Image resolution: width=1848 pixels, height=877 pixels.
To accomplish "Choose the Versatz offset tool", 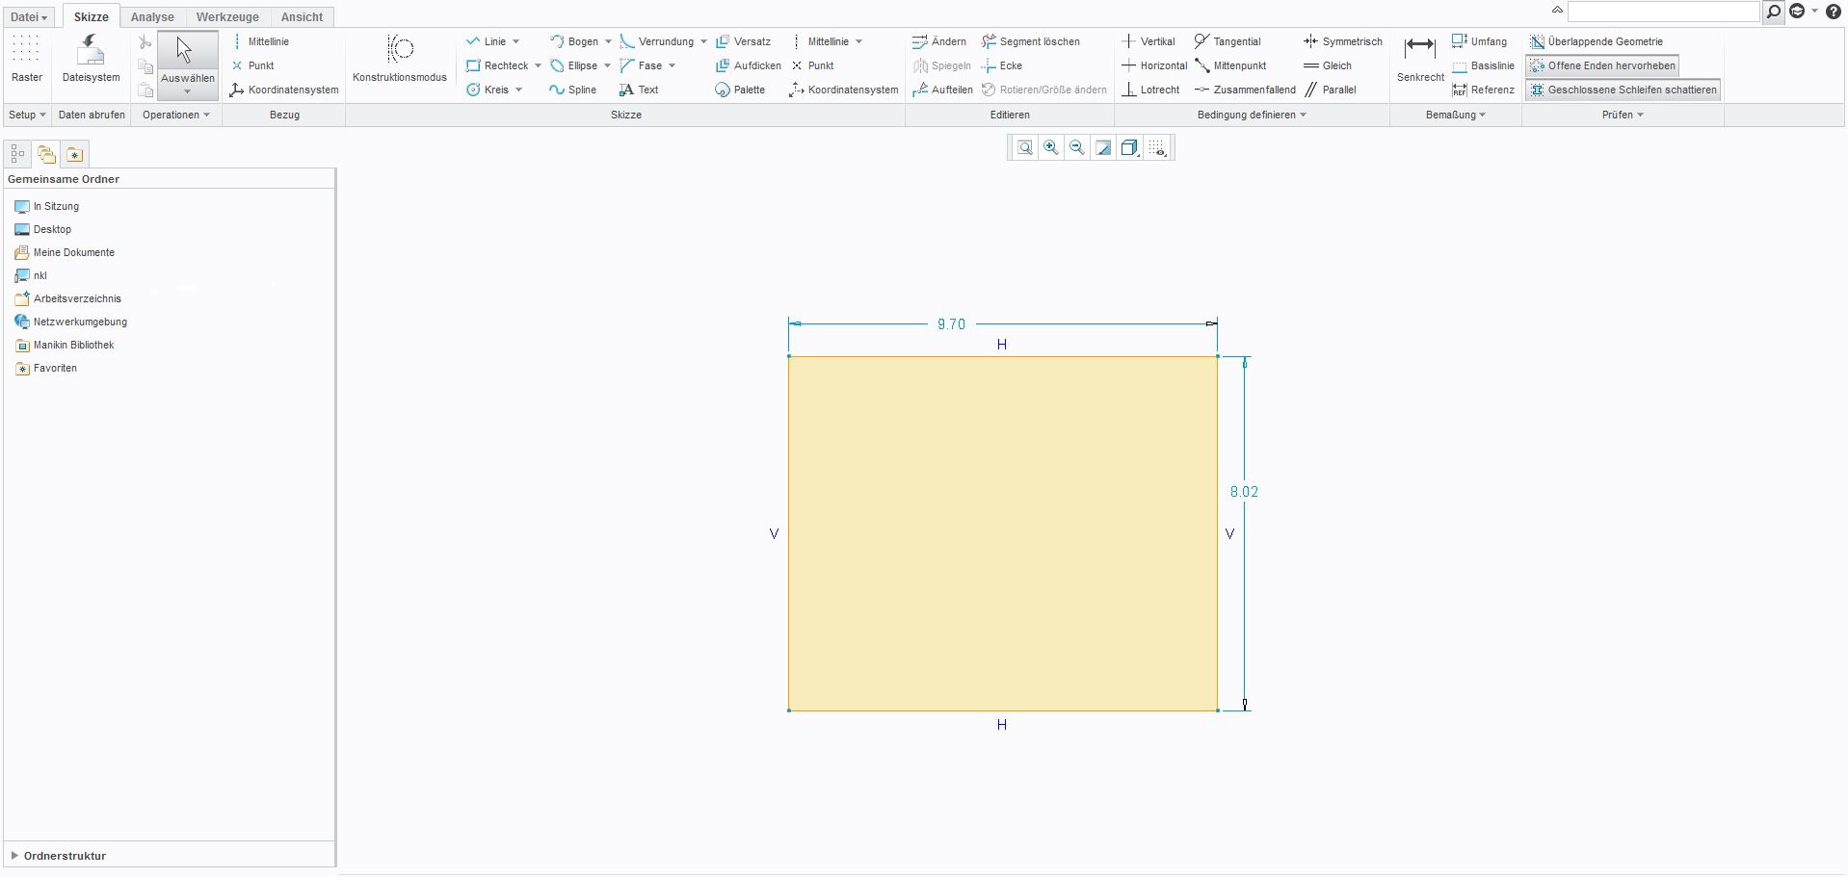I will [744, 41].
